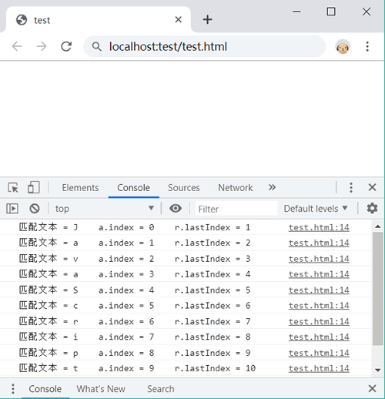The height and width of the screenshot is (399, 385).
Task: Go back with the browser back arrow
Action: point(17,46)
